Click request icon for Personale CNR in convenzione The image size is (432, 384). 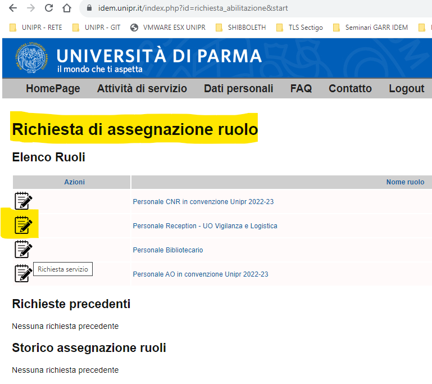23,201
